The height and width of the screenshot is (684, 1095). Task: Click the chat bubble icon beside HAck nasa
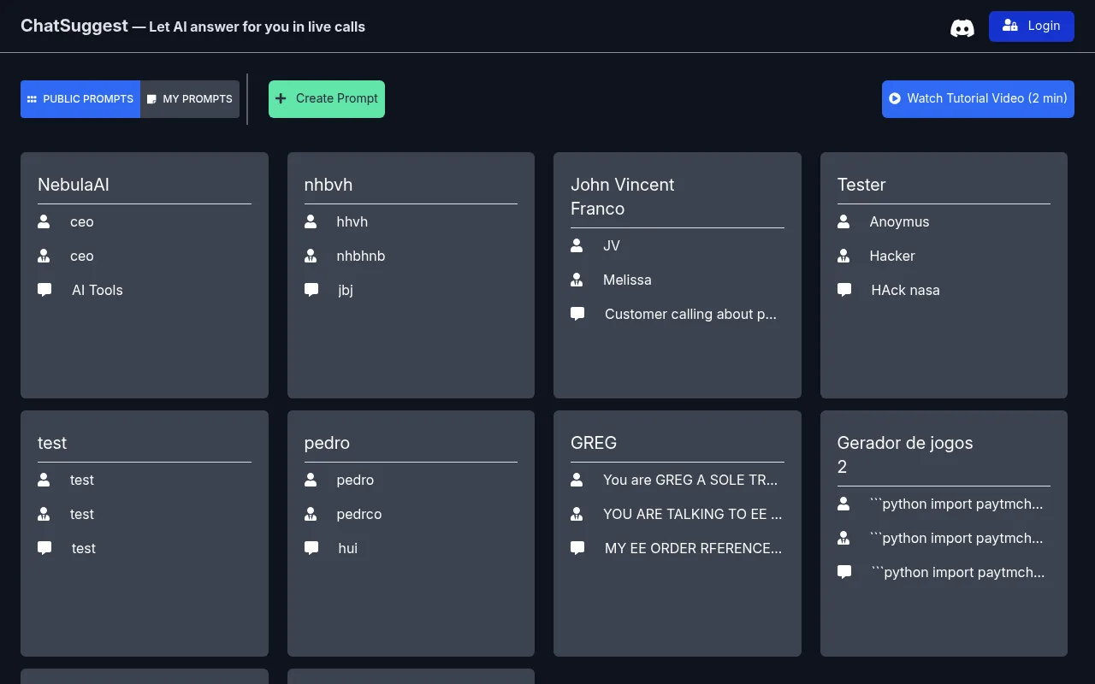click(x=844, y=290)
